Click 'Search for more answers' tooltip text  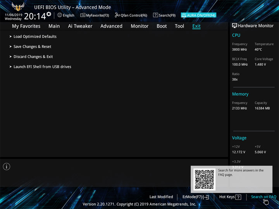[x=241, y=172]
